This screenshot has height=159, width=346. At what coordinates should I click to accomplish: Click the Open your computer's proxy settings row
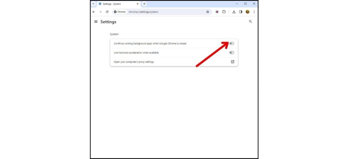click(x=174, y=62)
